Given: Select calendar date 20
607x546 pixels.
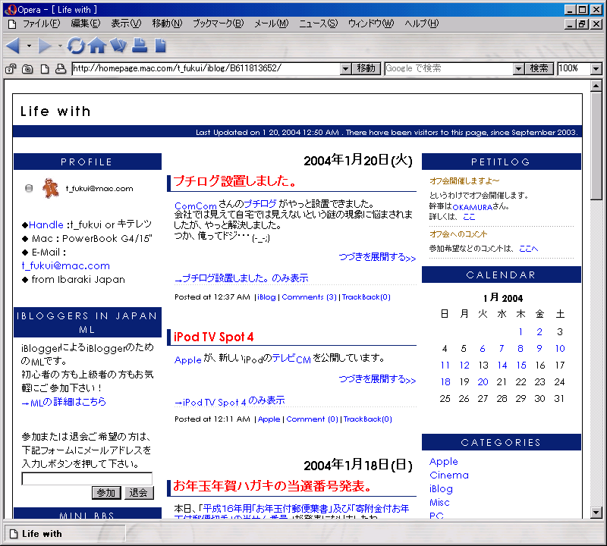Looking at the screenshot, I should tap(483, 382).
